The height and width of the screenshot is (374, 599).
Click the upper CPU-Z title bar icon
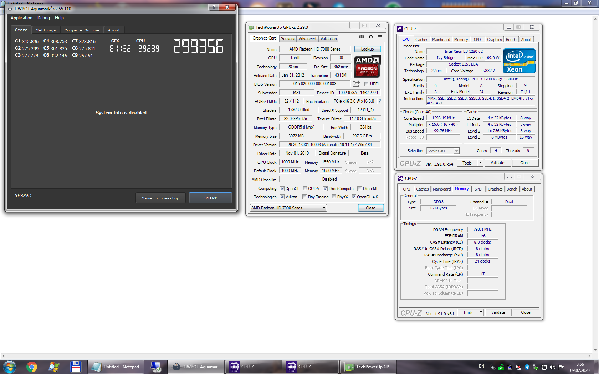click(x=400, y=29)
